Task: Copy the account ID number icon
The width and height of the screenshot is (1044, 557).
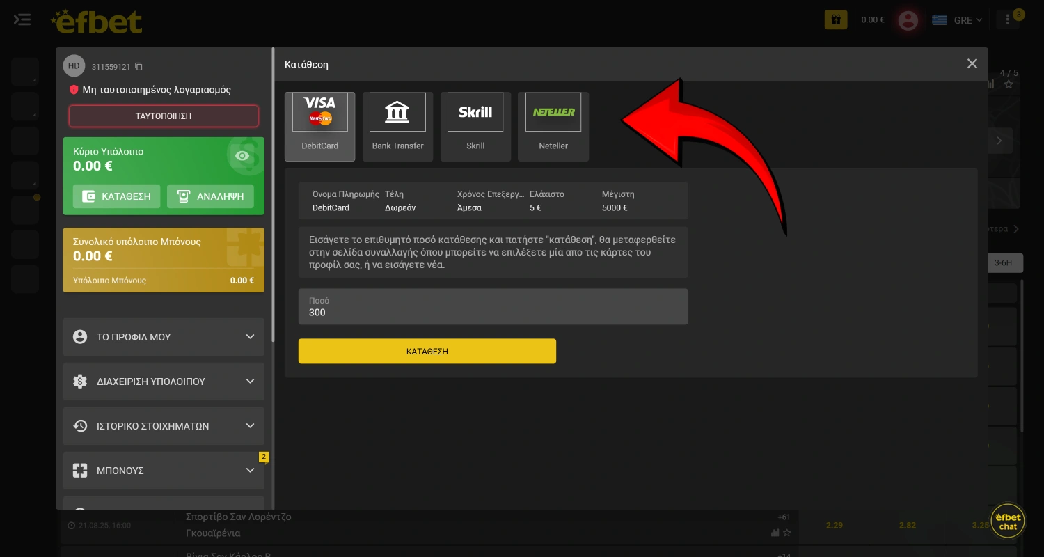Action: [139, 67]
